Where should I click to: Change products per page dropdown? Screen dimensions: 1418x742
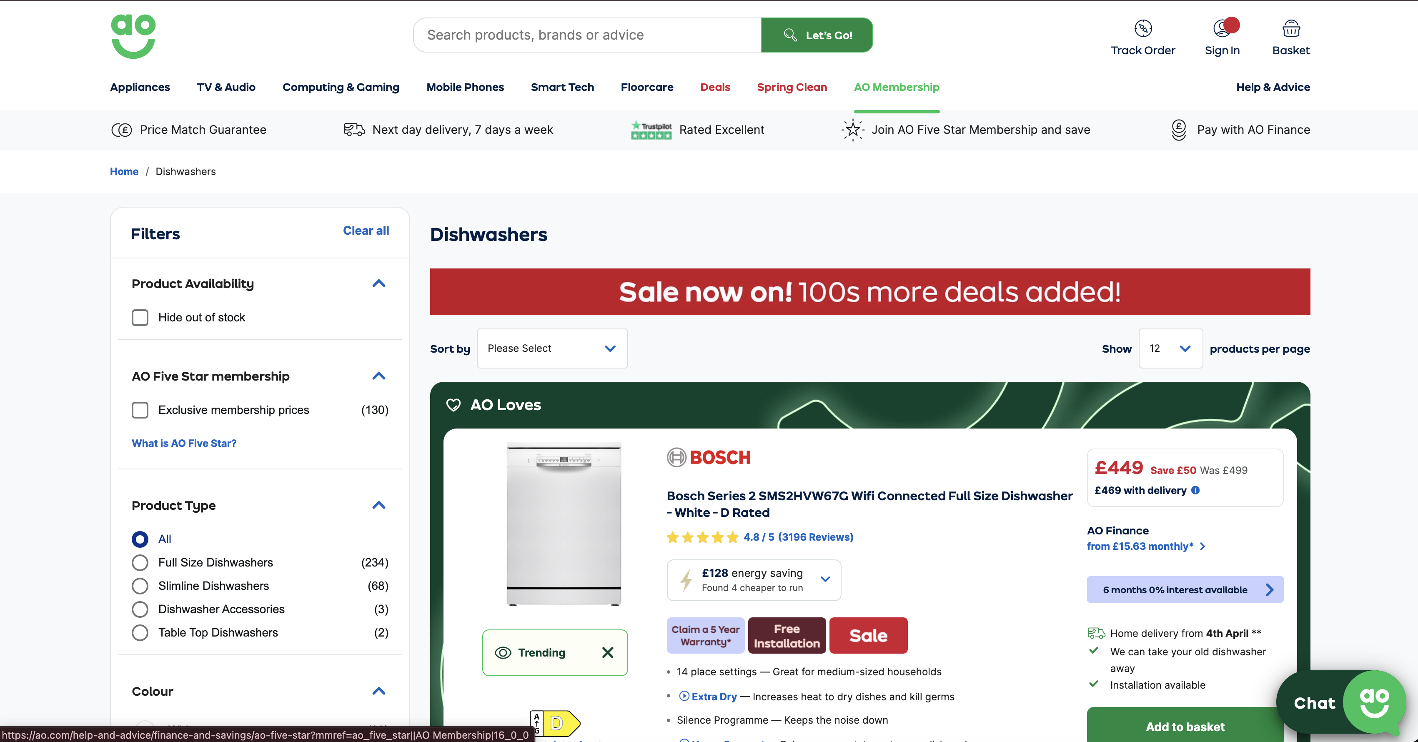[1170, 348]
